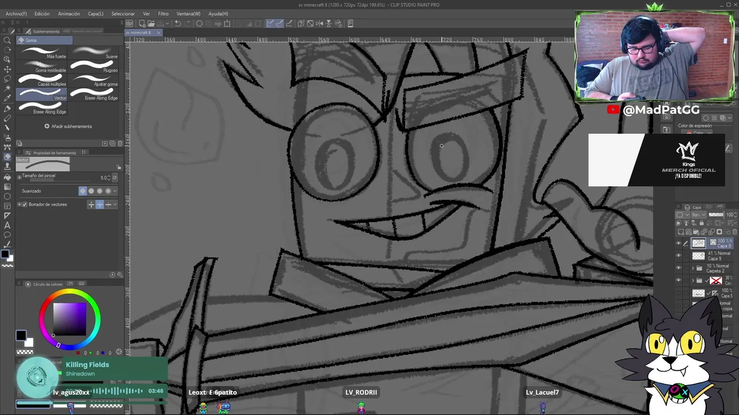This screenshot has height=415, width=739.
Task: Toggle visibility of Capa 8 layer
Action: [678, 243]
